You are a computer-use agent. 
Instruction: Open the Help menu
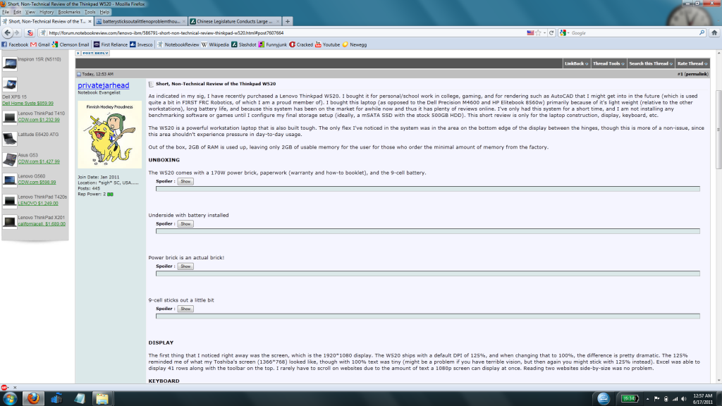(104, 12)
